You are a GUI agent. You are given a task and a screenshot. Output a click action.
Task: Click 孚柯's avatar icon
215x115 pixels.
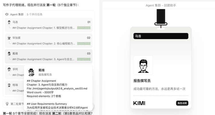tap(9, 69)
